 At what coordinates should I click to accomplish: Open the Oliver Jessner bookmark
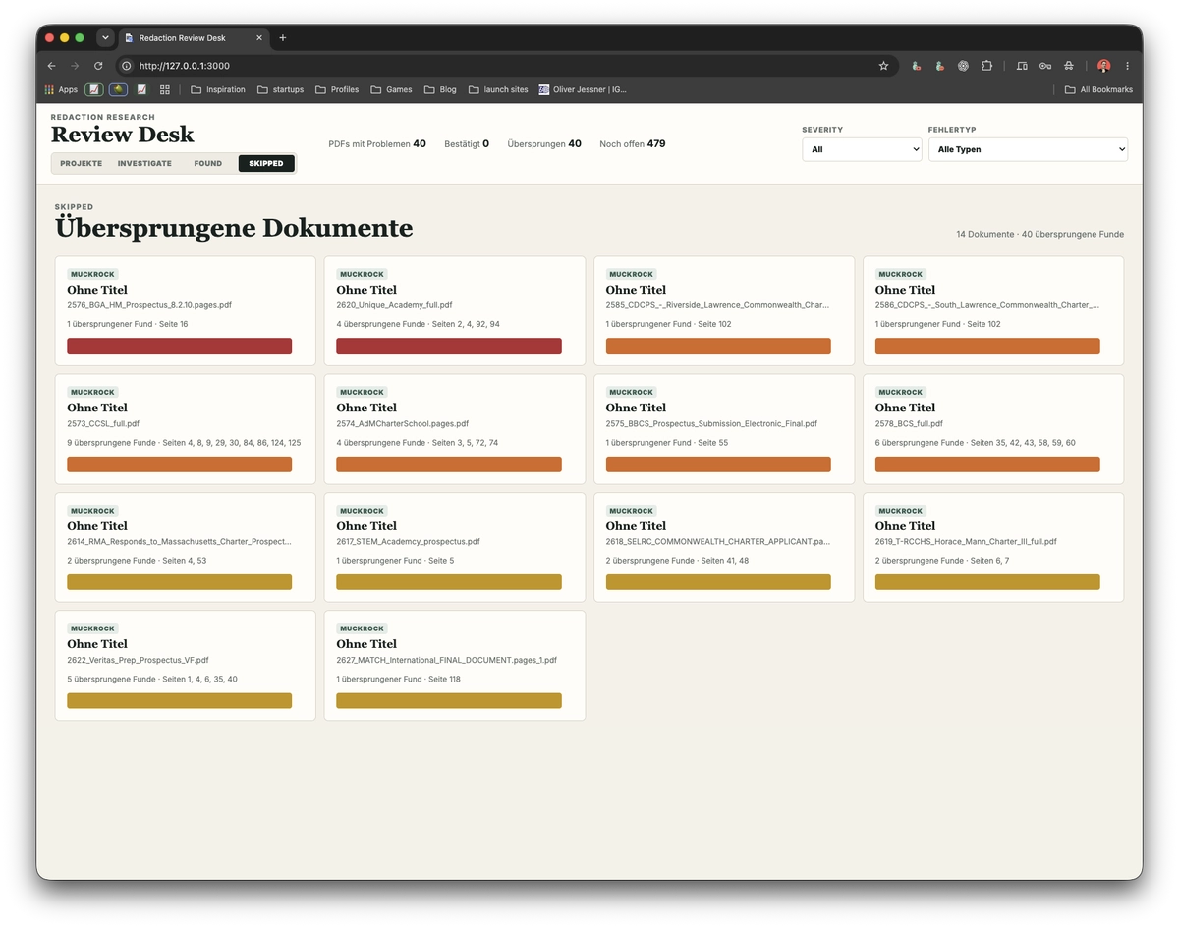[x=583, y=89]
